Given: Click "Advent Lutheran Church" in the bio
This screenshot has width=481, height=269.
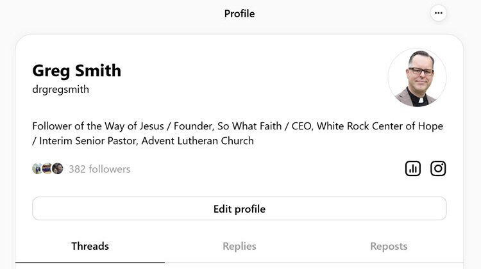Looking at the screenshot, I should (x=198, y=141).
